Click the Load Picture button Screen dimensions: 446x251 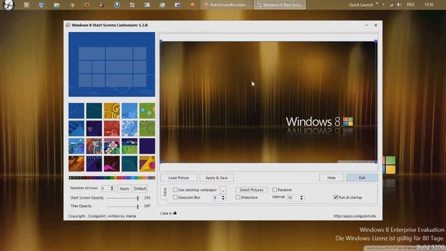click(x=178, y=178)
